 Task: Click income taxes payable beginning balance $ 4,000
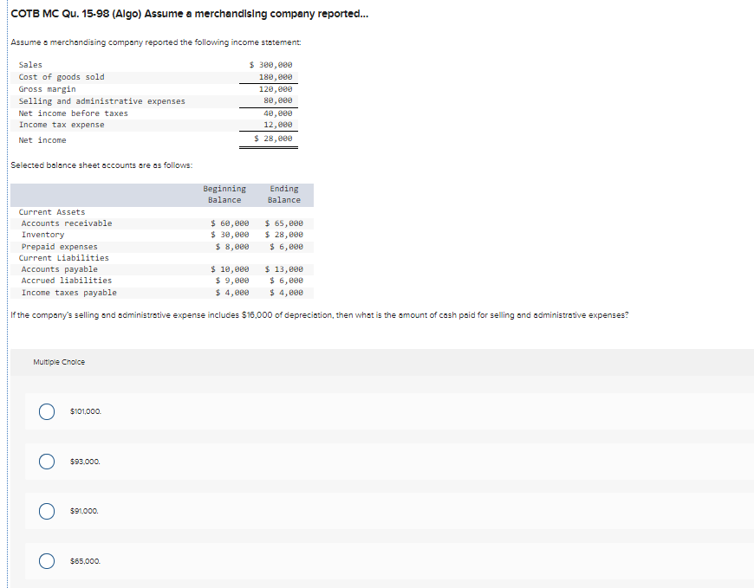232,293
